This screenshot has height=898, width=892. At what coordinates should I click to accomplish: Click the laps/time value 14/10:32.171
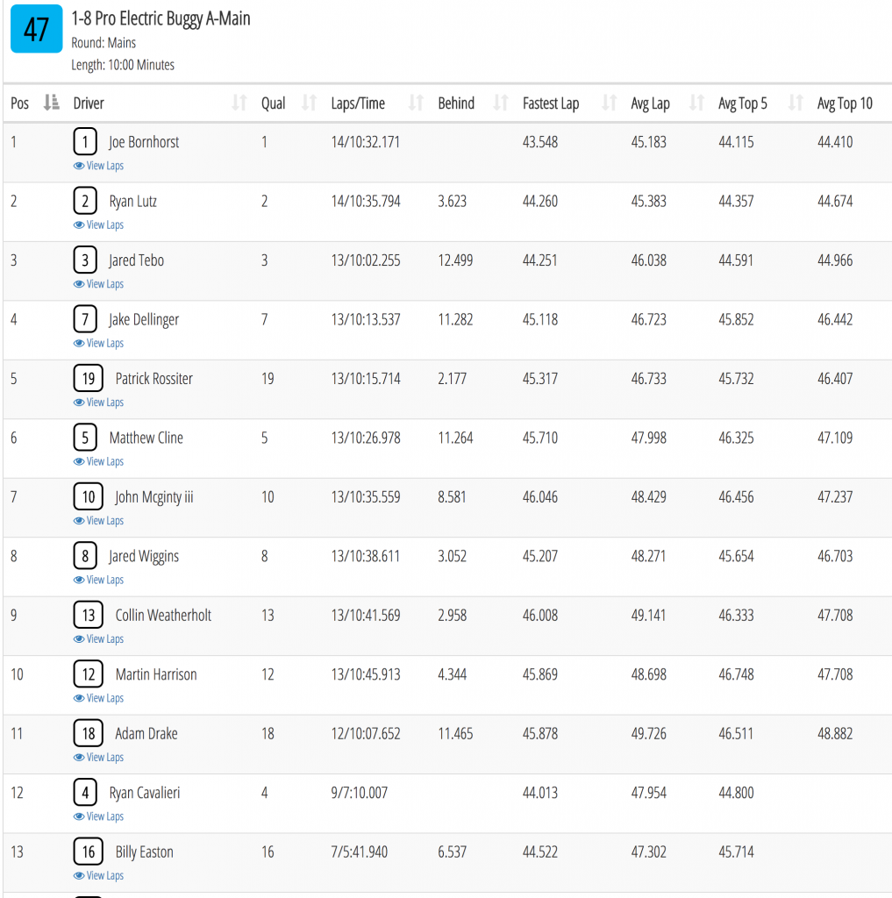pos(366,142)
